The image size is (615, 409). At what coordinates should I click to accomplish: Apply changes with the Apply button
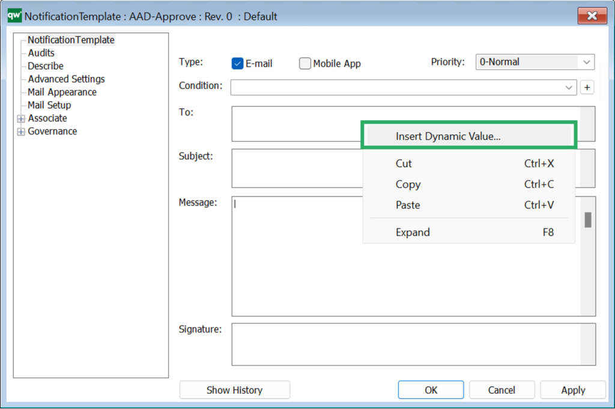pos(572,390)
